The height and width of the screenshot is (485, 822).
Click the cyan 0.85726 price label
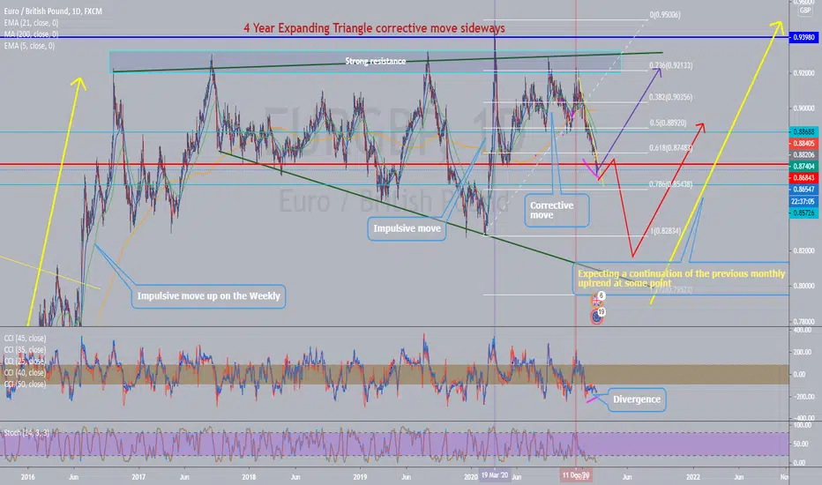803,213
